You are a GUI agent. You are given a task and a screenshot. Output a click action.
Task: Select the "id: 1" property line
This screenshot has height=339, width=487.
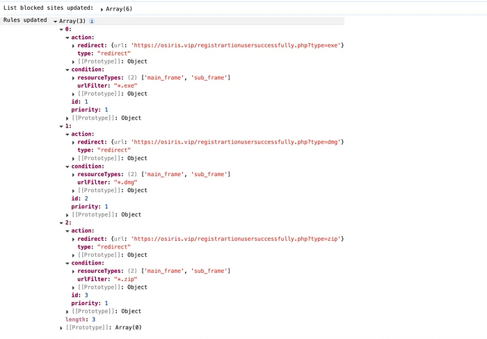(x=79, y=102)
